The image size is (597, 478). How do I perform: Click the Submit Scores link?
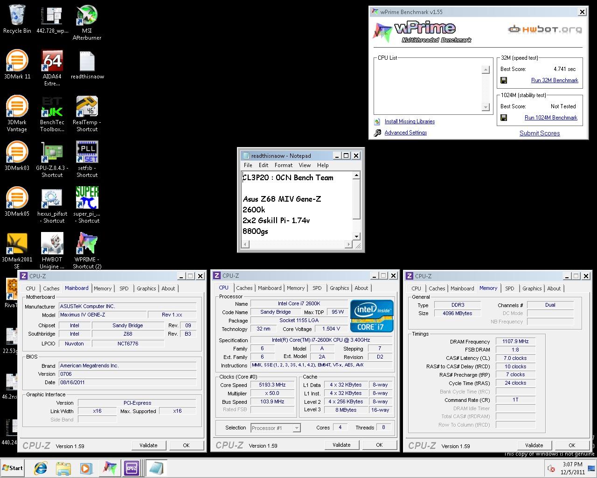[540, 133]
